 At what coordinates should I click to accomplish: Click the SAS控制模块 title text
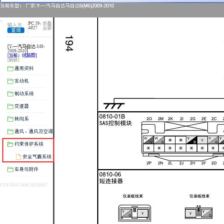[115, 123]
